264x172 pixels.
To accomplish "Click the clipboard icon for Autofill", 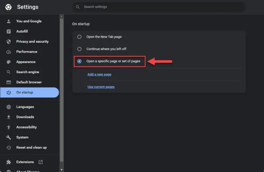I will click(9, 31).
